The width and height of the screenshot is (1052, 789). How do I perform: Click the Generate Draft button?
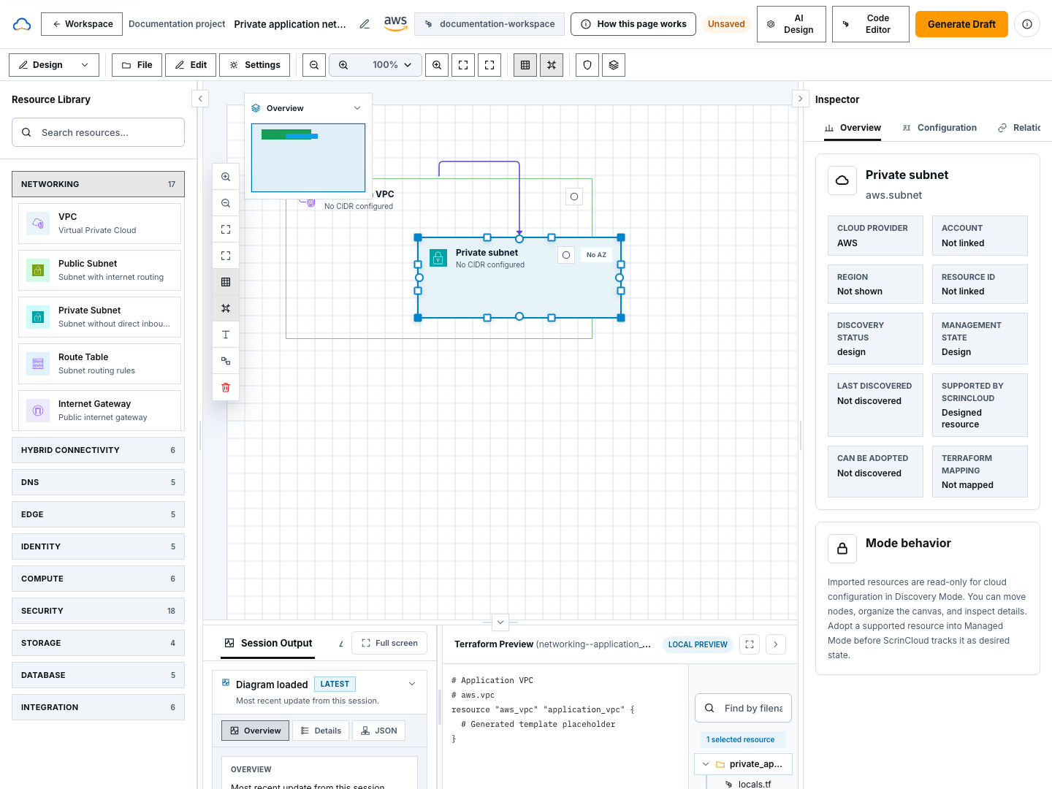(x=961, y=24)
